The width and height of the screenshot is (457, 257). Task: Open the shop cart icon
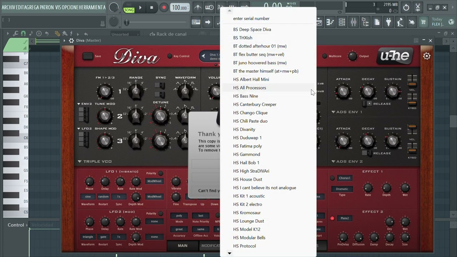coord(423,22)
